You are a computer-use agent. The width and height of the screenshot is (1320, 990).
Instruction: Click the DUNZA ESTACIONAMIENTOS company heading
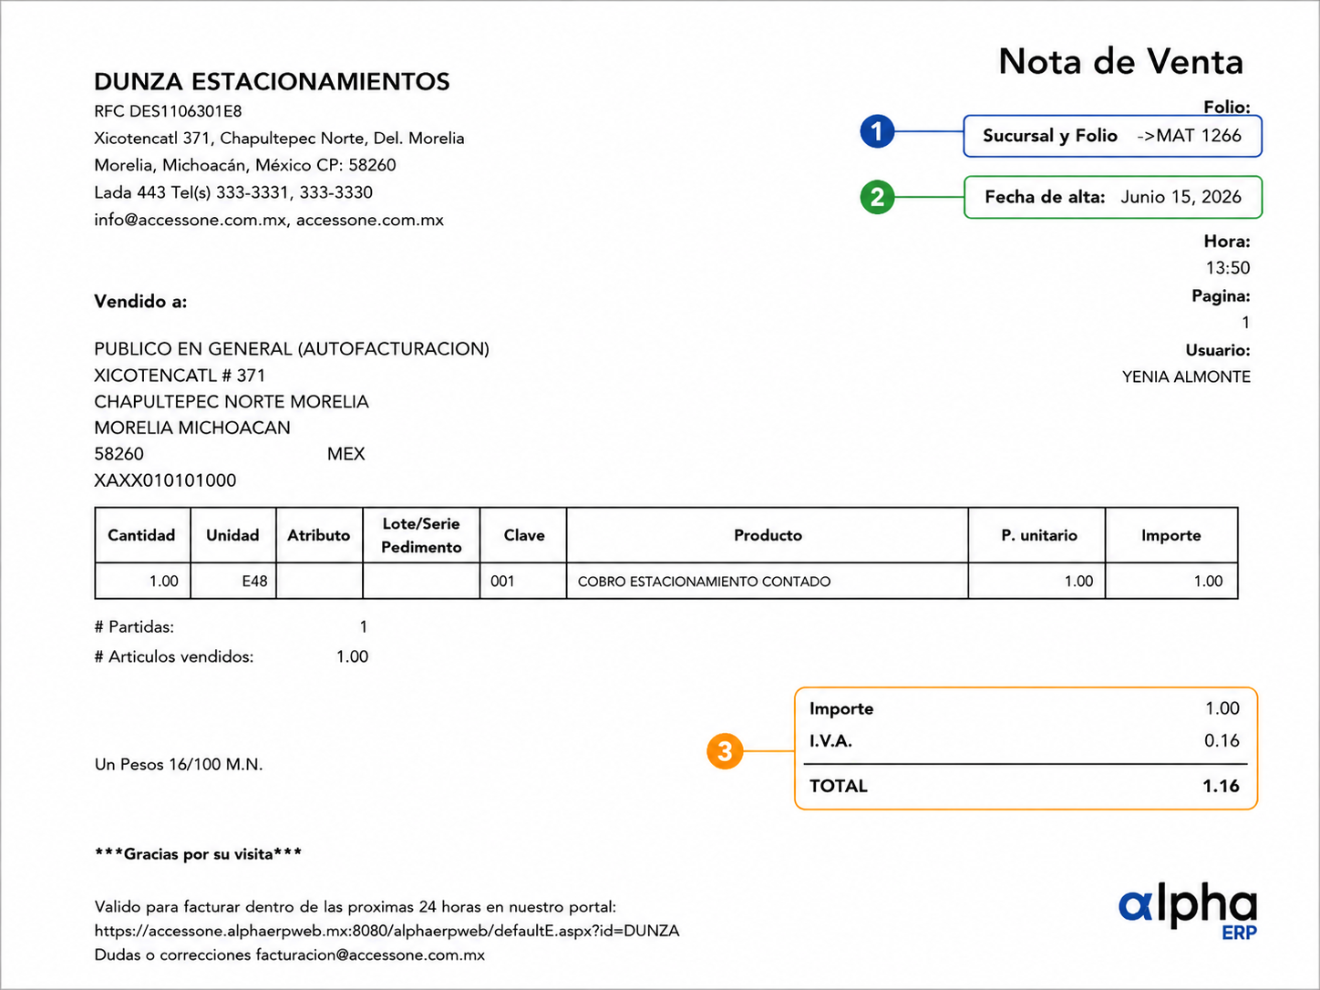click(x=272, y=82)
